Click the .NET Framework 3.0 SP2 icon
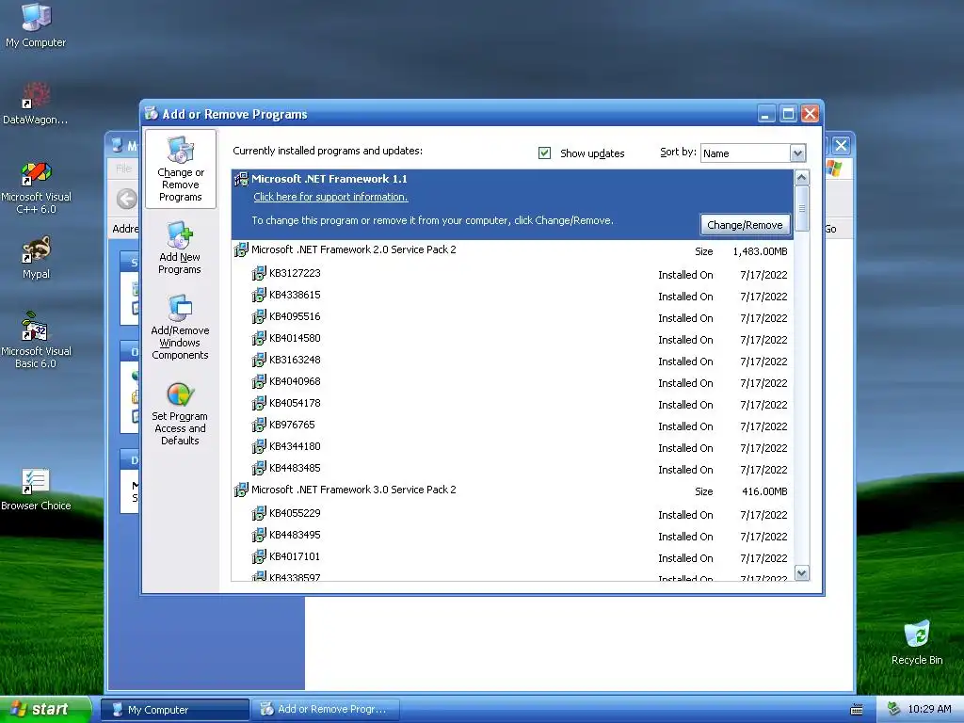 [241, 490]
